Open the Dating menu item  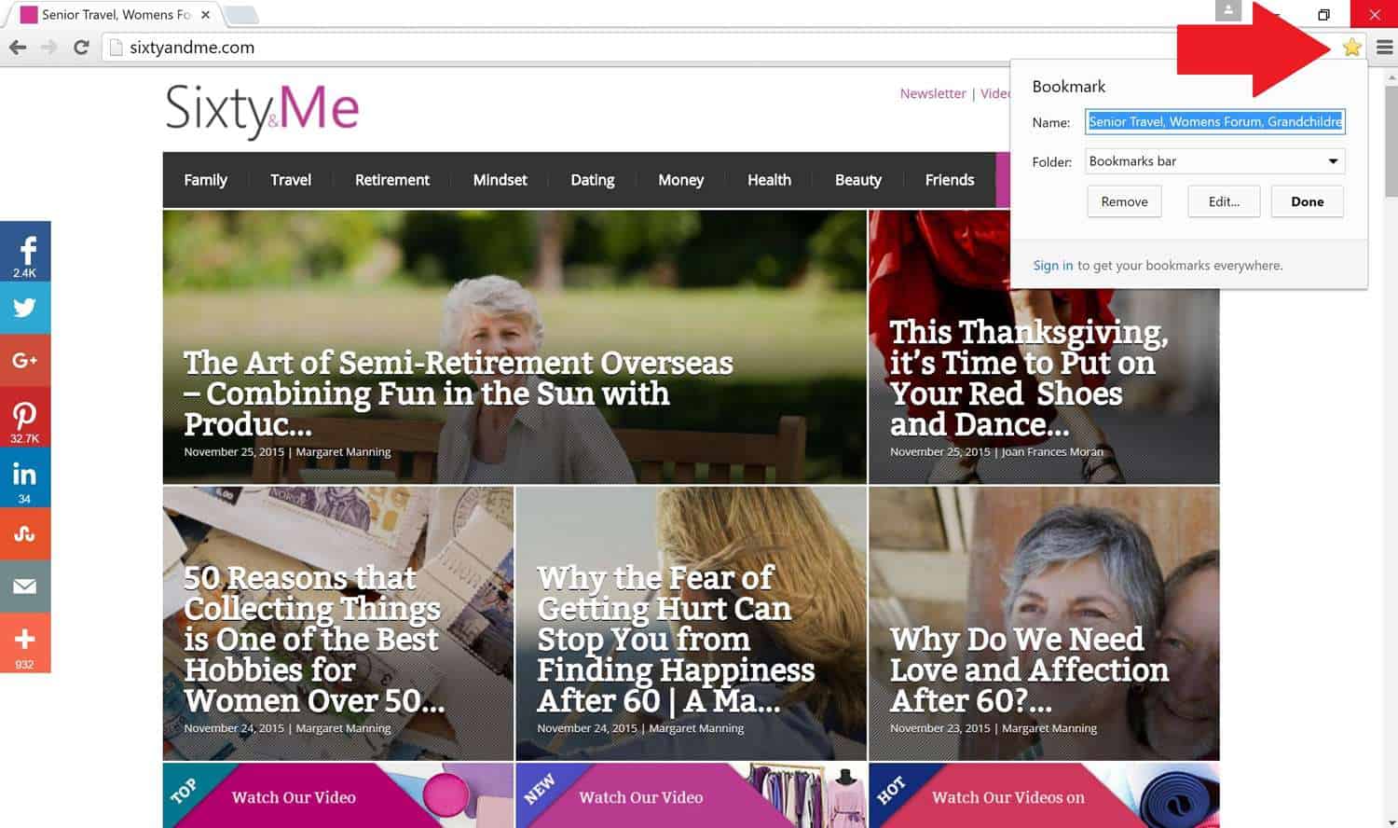pyautogui.click(x=593, y=180)
